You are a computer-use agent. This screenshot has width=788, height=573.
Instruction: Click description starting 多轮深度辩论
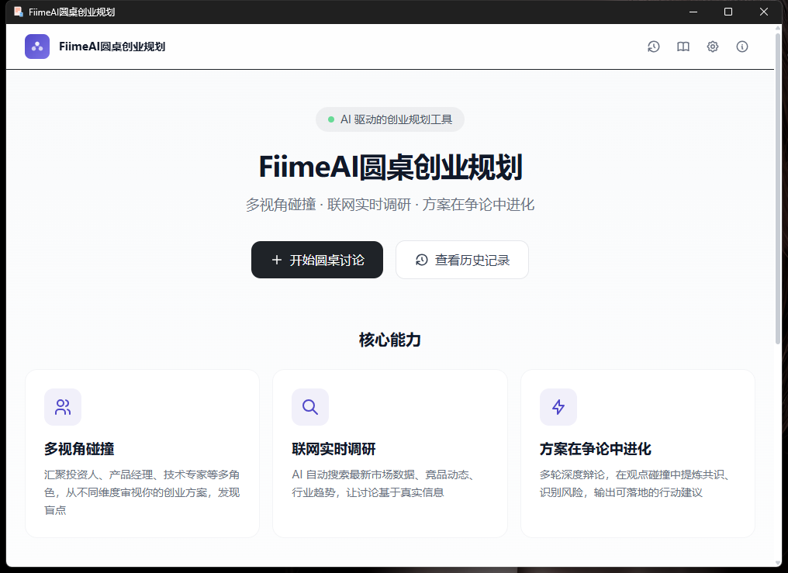(634, 484)
